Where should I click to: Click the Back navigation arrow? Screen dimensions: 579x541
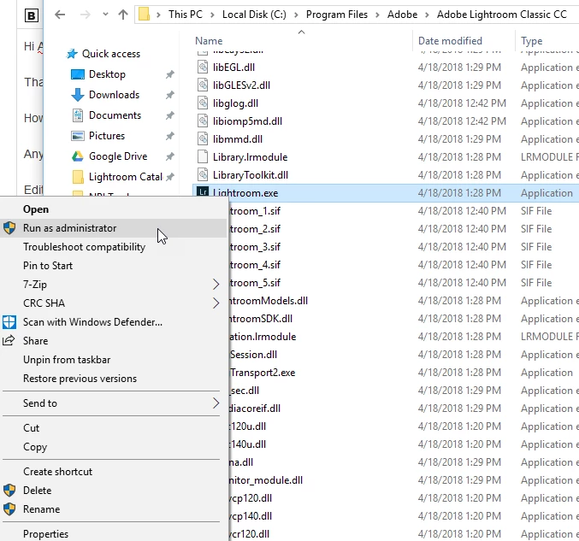(60, 15)
